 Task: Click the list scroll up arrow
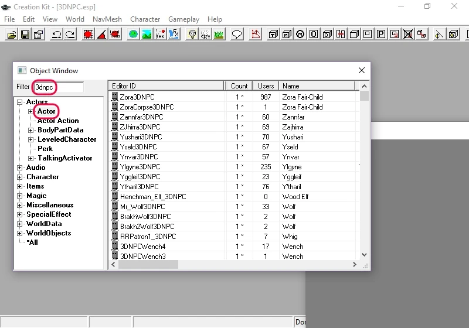point(364,86)
